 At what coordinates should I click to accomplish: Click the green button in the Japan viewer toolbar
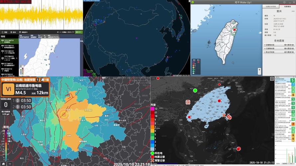click(x=78, y=32)
